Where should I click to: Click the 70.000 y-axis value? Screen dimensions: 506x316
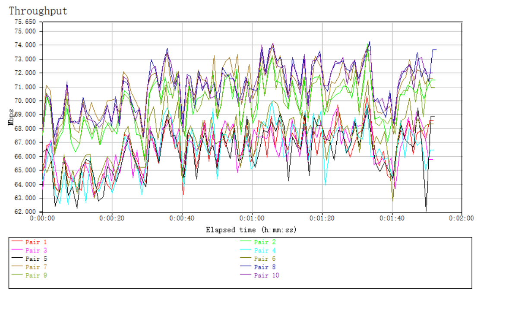tap(25, 101)
